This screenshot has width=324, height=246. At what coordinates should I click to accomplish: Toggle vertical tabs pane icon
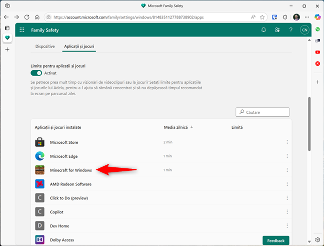(7, 28)
